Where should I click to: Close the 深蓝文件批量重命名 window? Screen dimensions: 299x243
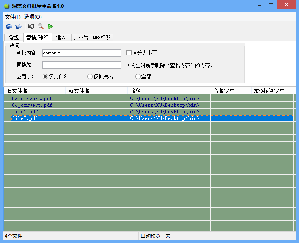287,5
